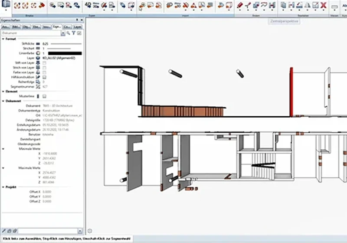Click the Strichart line type icon
The image size is (347, 243).
[38, 48]
